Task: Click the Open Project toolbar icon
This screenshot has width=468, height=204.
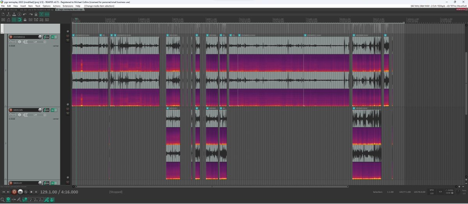Action: click(x=9, y=14)
